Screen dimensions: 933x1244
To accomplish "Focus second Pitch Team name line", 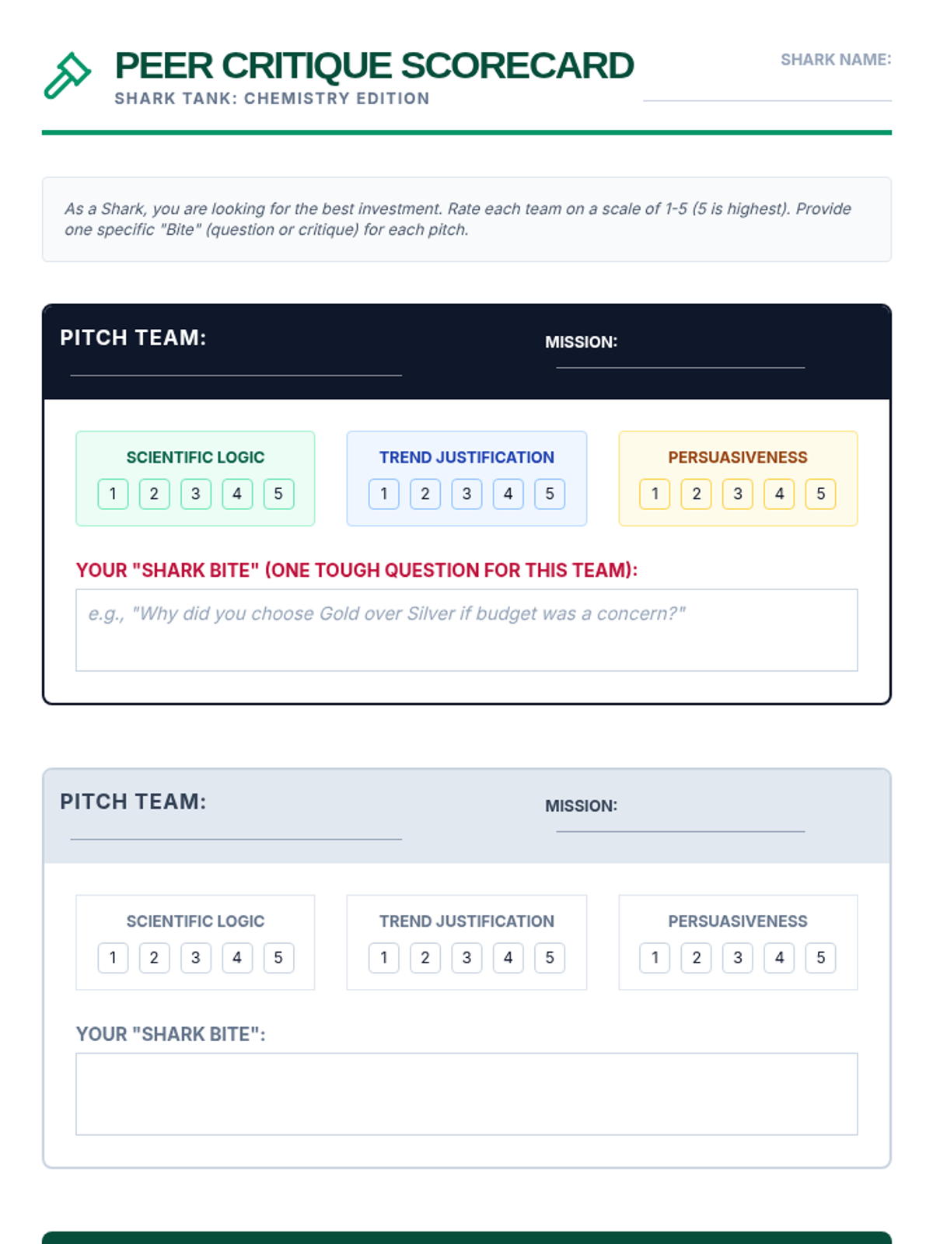I will click(x=236, y=829).
